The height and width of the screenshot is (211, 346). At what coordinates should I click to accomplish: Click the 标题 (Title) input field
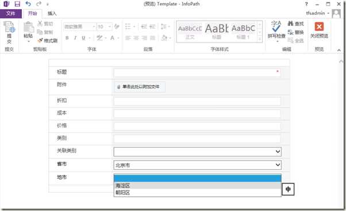[x=197, y=73]
